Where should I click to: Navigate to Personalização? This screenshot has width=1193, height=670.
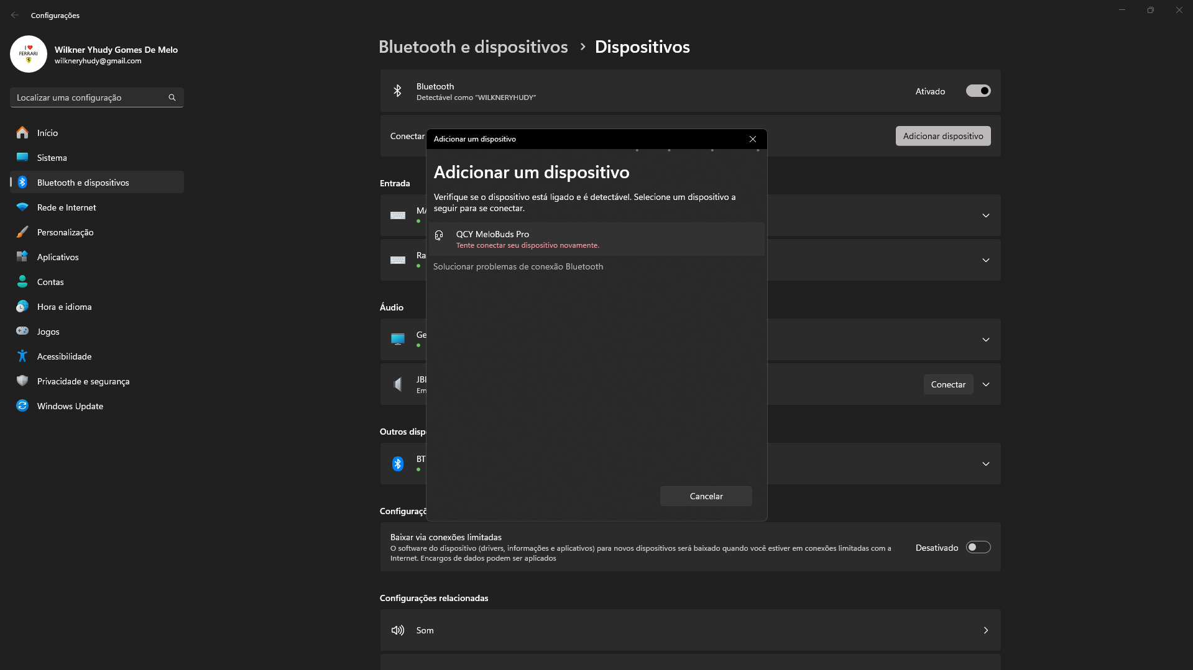[x=97, y=232]
